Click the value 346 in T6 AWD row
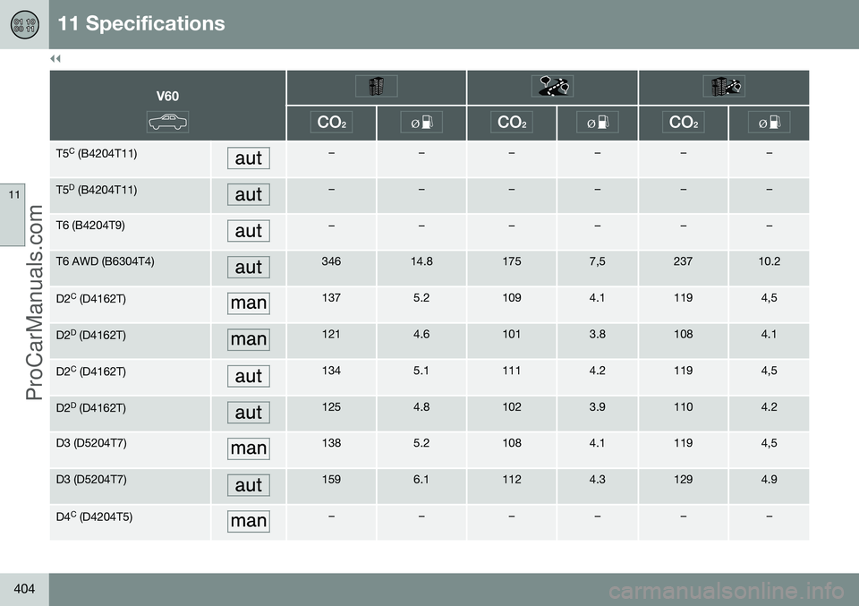859x606 pixels. pos(331,262)
